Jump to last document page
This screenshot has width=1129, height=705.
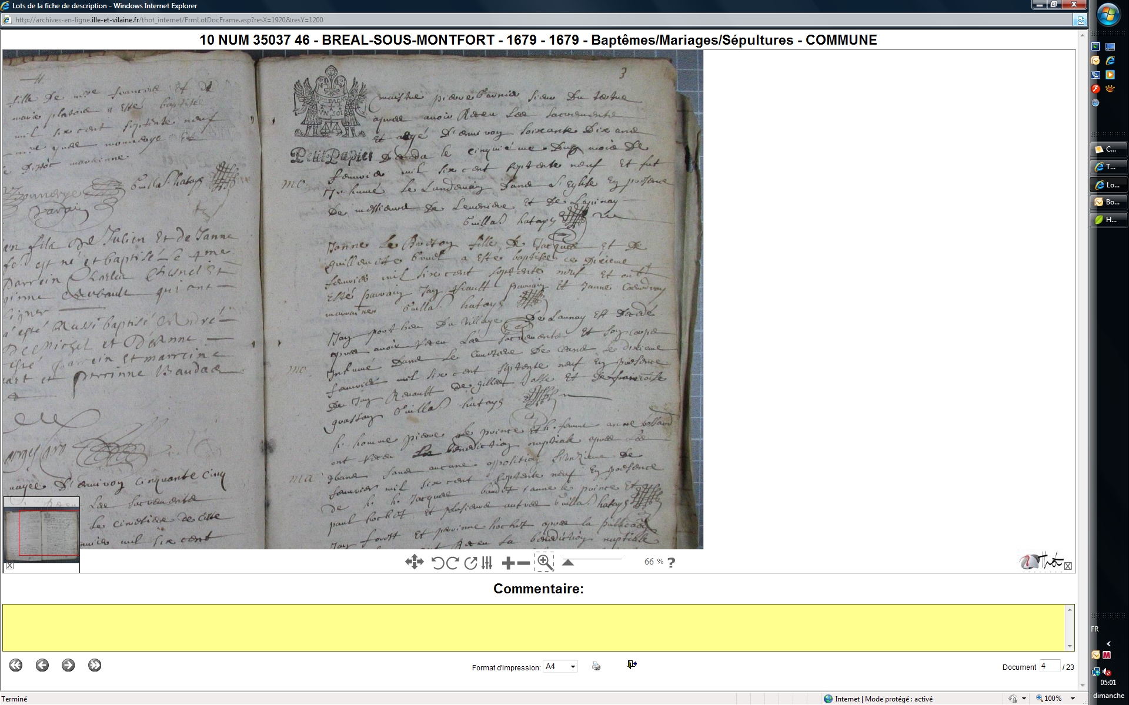tap(95, 665)
